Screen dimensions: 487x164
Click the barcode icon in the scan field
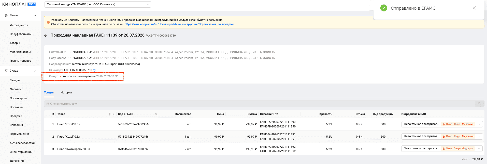coord(48,104)
